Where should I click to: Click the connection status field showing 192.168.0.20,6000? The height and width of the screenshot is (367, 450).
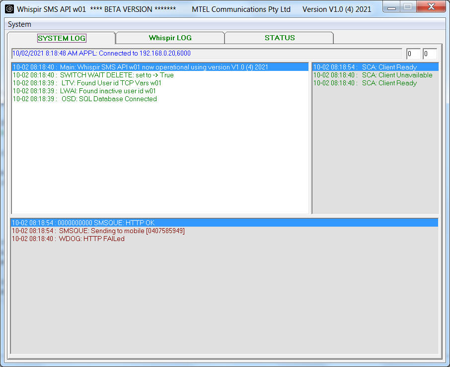click(207, 54)
